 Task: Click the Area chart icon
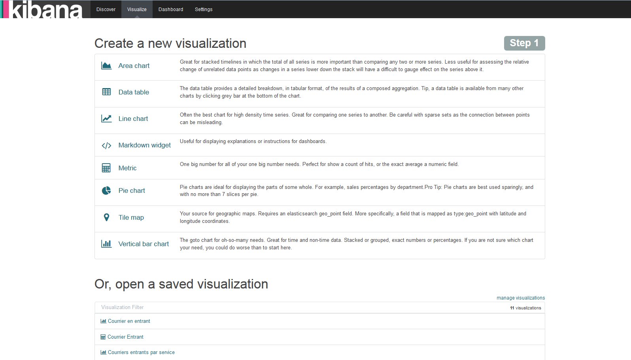coord(106,66)
